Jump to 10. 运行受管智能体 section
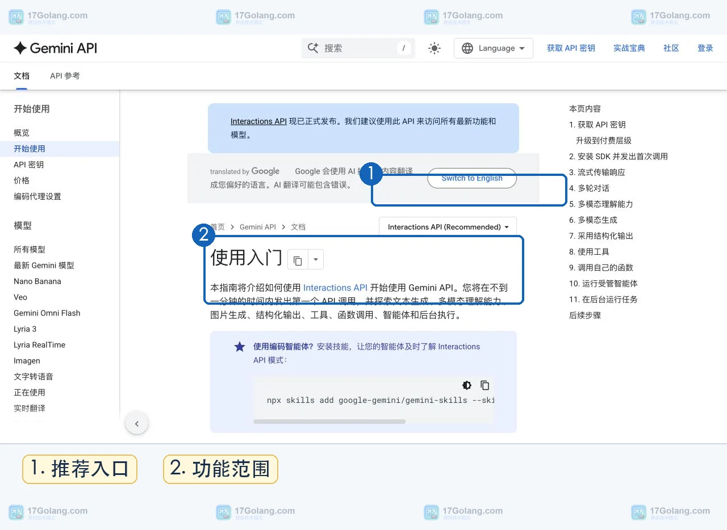The image size is (727, 530). (x=603, y=284)
